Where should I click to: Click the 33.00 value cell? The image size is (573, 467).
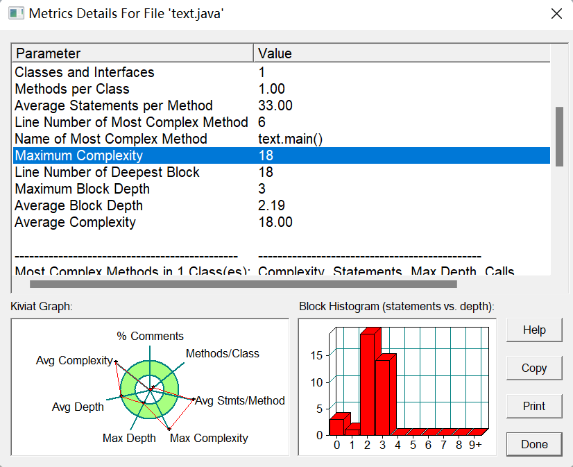click(275, 105)
